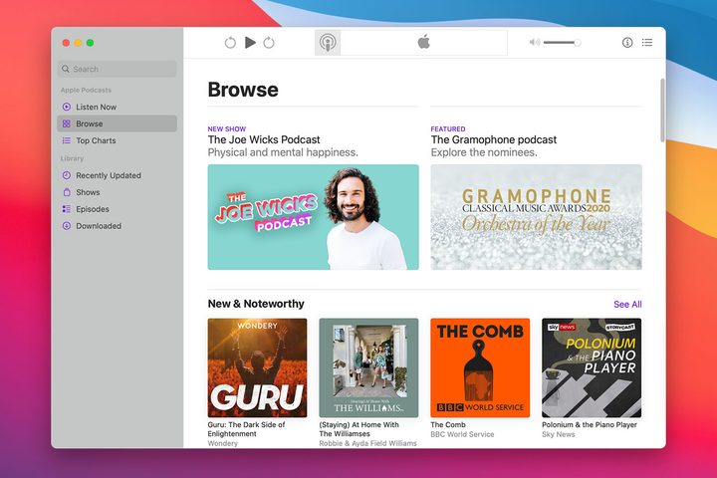Viewport: 717px width, 478px height.
Task: Click the Downloaded arrow icon
Action: click(x=67, y=226)
